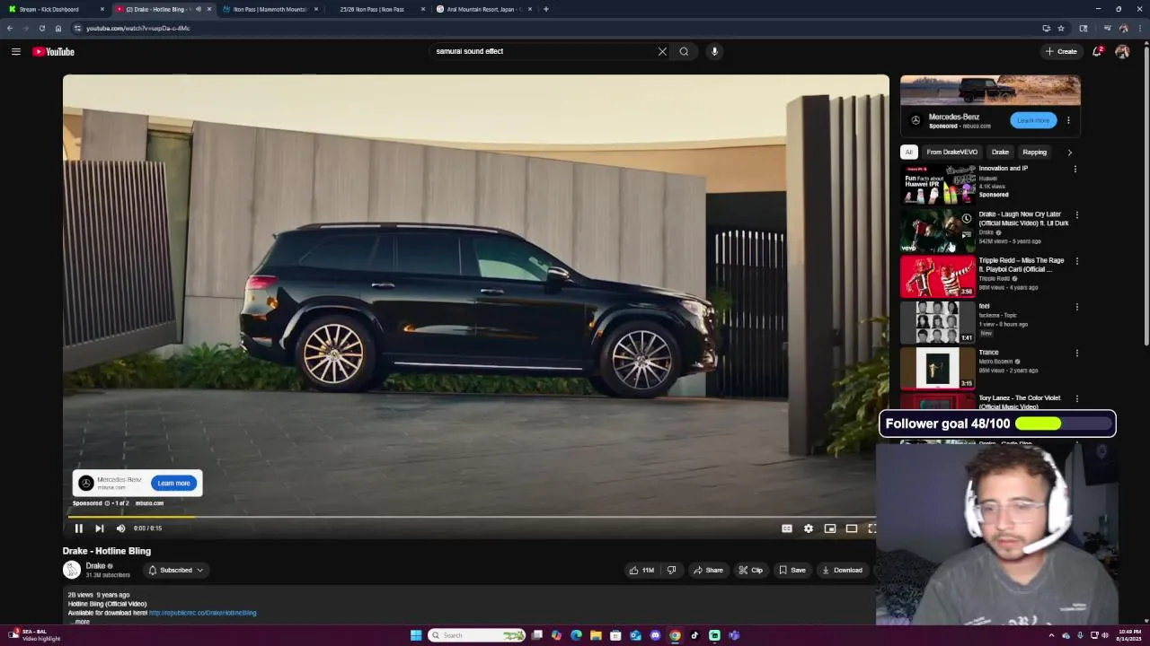The image size is (1150, 646).
Task: Open a new browser tab
Action: 545,9
